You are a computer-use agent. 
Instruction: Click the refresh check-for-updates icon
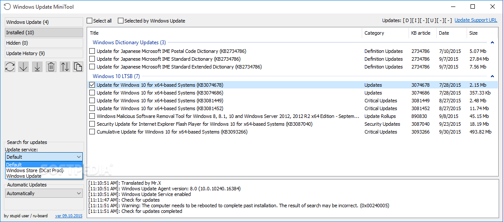click(10, 67)
